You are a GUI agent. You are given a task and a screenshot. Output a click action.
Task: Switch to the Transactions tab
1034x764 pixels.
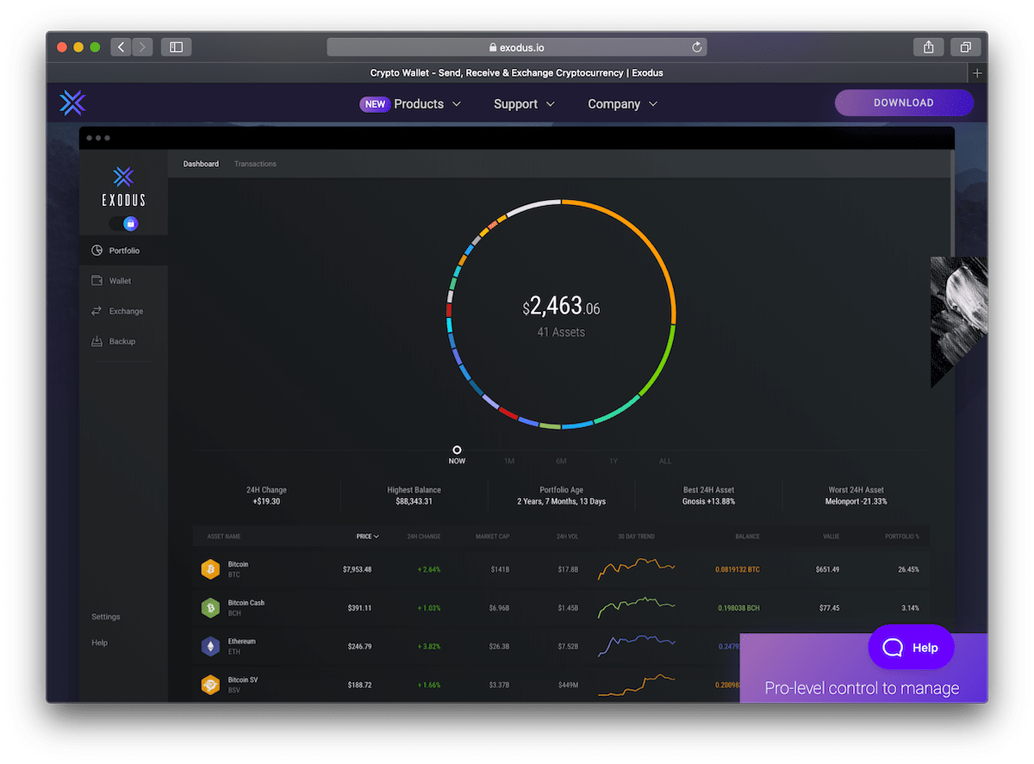255,163
